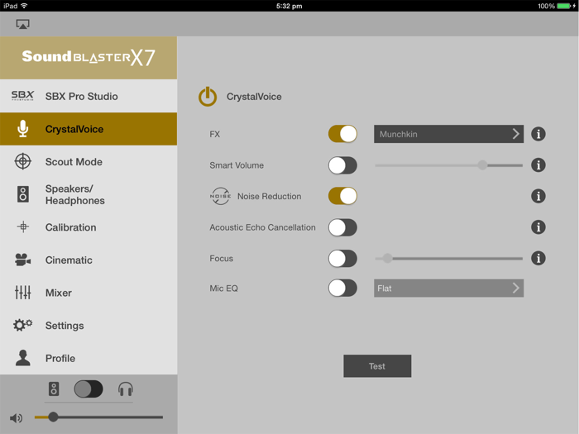Image resolution: width=579 pixels, height=434 pixels.
Task: Click the SBX logo icon in sidebar
Action: [22, 96]
